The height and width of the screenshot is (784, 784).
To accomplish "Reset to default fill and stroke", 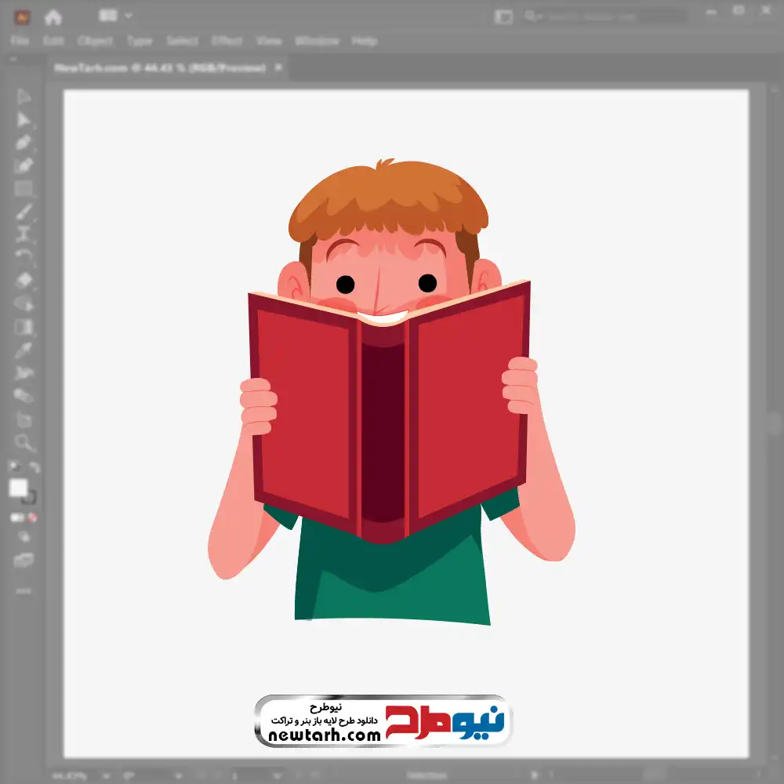I will pyautogui.click(x=13, y=467).
